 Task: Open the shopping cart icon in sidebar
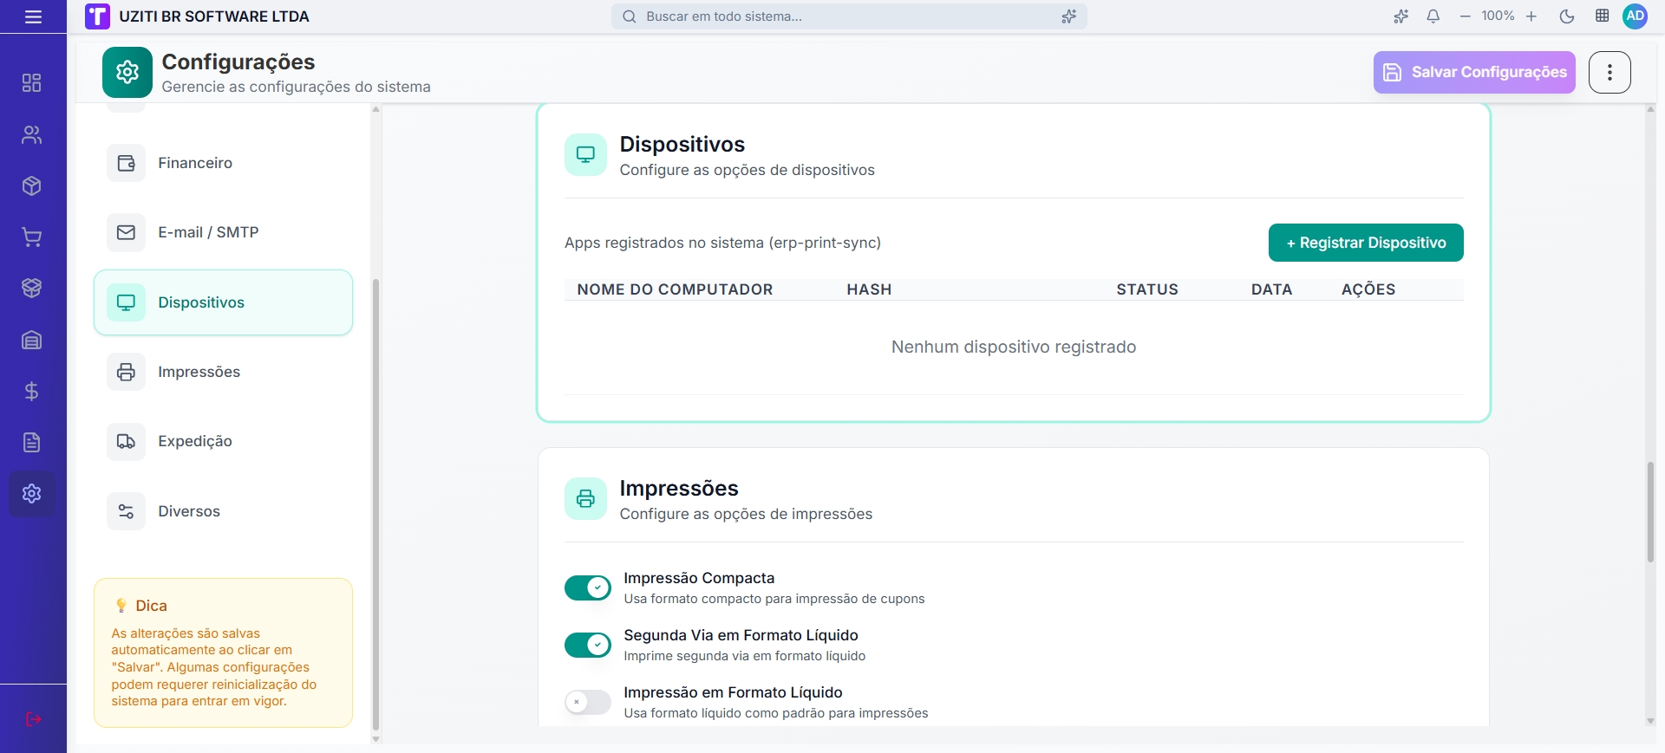click(32, 237)
